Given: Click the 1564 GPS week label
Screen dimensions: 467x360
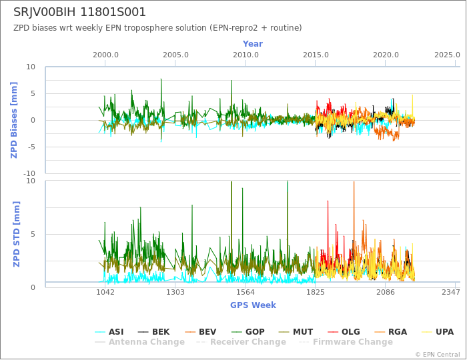Looking at the screenshot, I should [x=246, y=292].
